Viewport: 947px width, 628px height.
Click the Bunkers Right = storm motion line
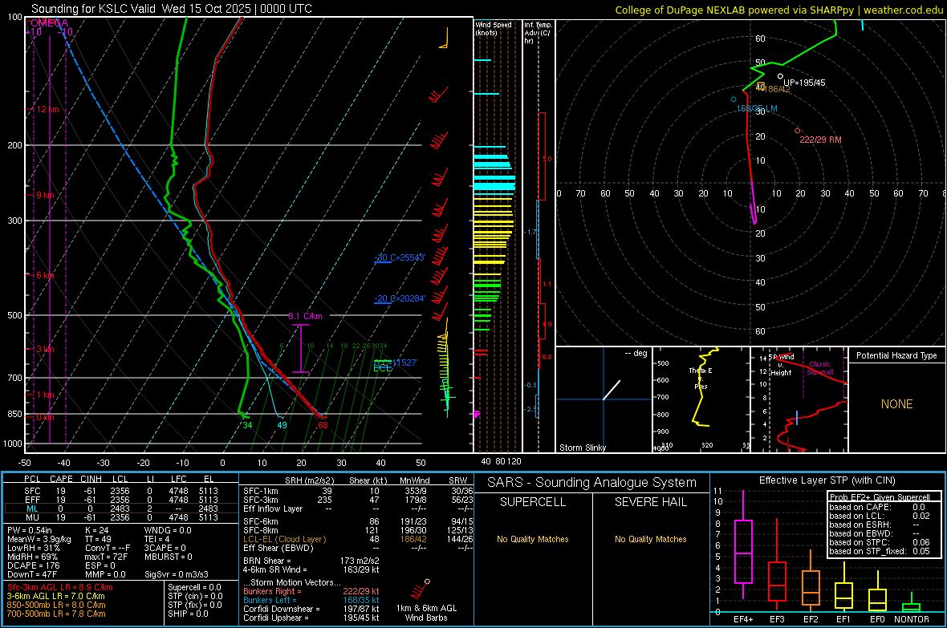311,591
